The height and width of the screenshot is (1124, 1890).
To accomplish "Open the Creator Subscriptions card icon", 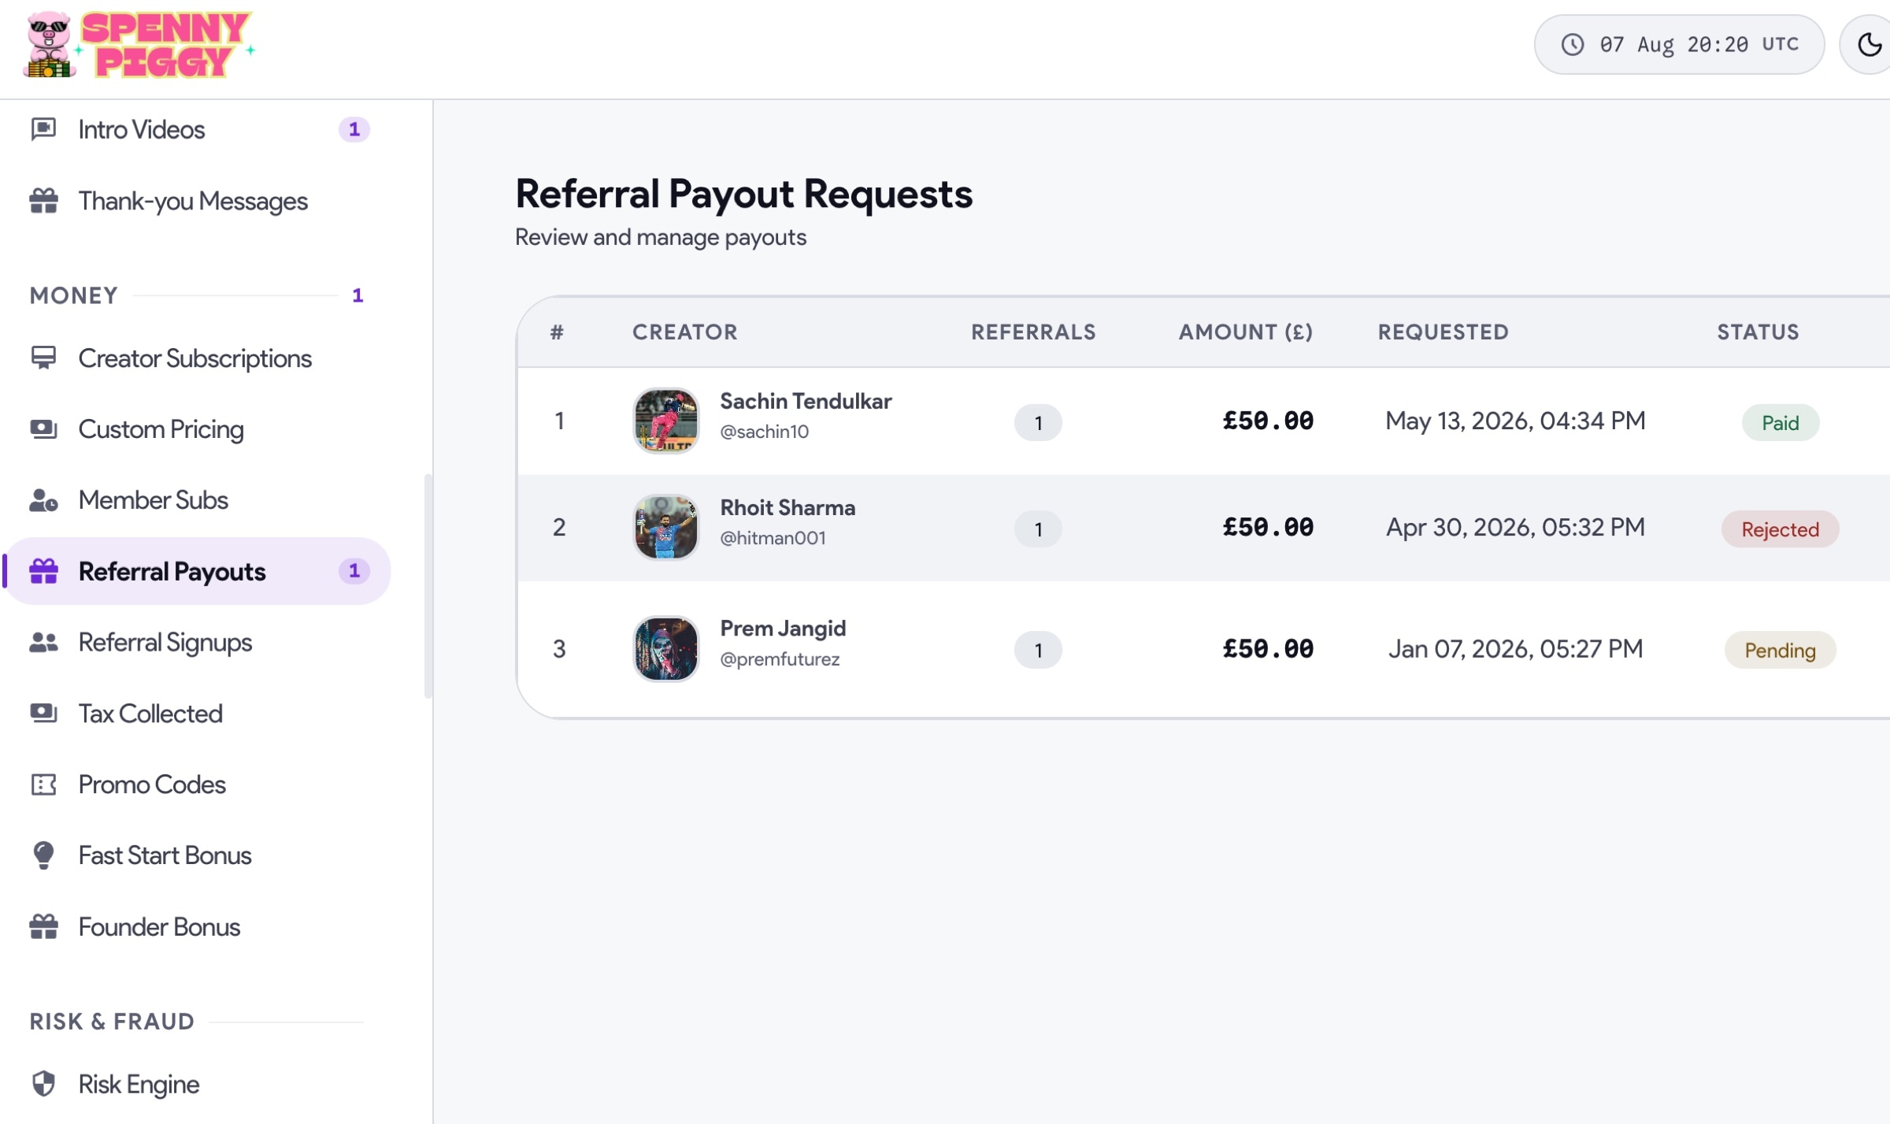I will (x=43, y=358).
